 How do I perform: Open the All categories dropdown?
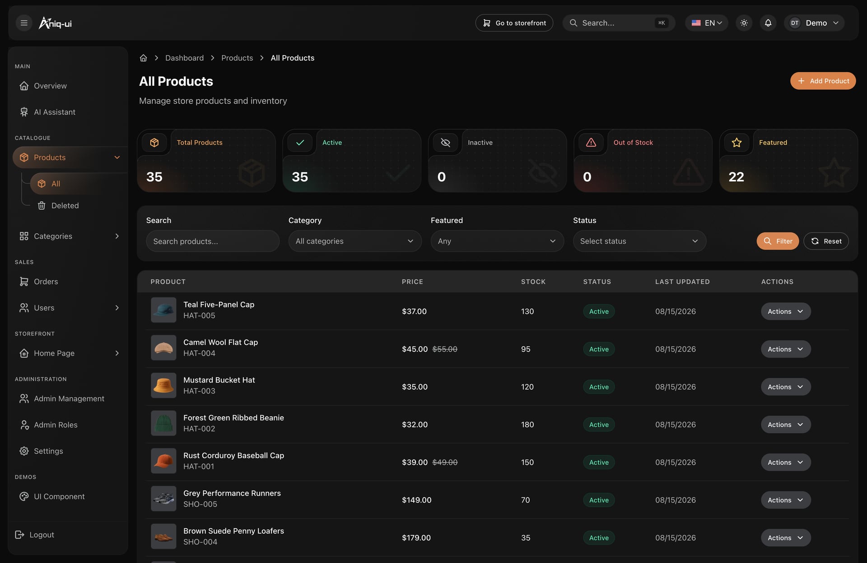coord(355,241)
